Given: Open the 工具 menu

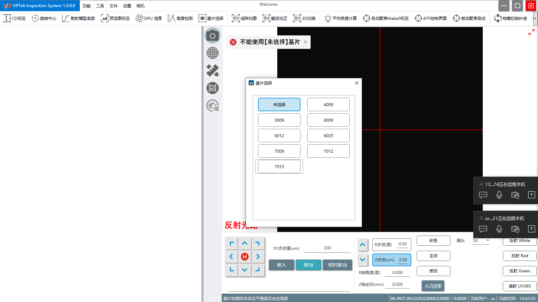Looking at the screenshot, I should pyautogui.click(x=100, y=6).
